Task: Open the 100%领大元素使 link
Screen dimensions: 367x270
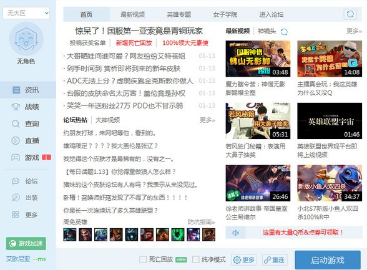Action: point(185,43)
